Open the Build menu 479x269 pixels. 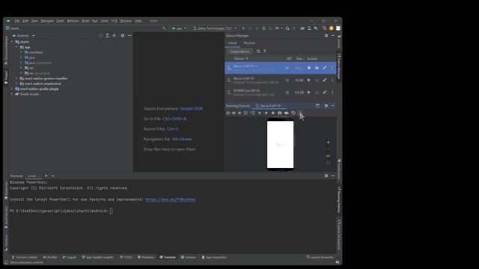point(85,21)
